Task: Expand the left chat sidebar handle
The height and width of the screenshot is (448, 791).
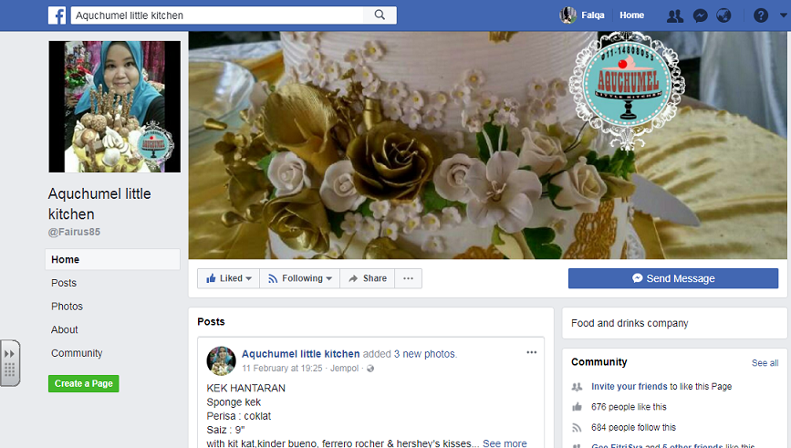Action: coord(9,362)
